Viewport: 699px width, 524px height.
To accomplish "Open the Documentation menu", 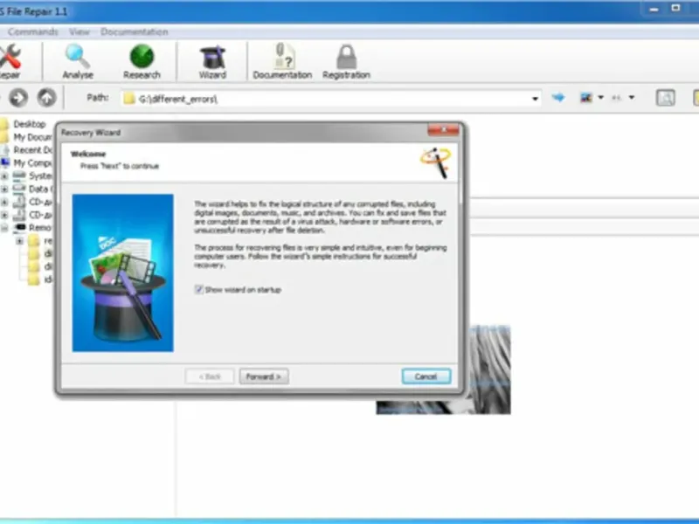I will [x=135, y=31].
